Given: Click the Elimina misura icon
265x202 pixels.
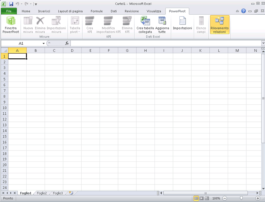Looking at the screenshot, I should (x=40, y=25).
